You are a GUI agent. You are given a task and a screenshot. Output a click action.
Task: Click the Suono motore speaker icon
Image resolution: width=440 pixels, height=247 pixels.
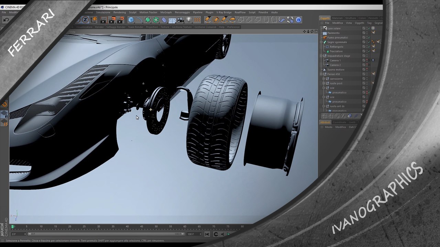click(x=324, y=70)
